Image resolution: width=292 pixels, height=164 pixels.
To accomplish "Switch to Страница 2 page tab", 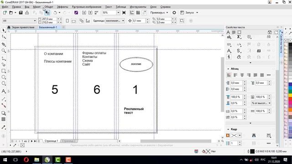I will pyautogui.click(x=69, y=141).
